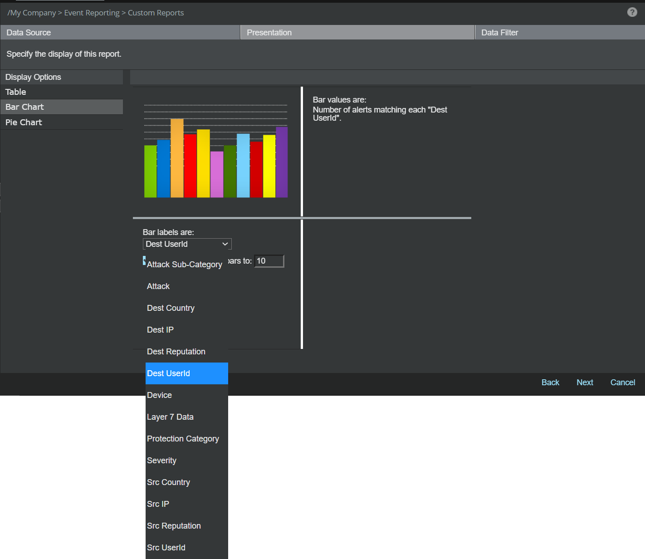Click the Display Options header
This screenshot has height=559, width=645.
tap(61, 77)
